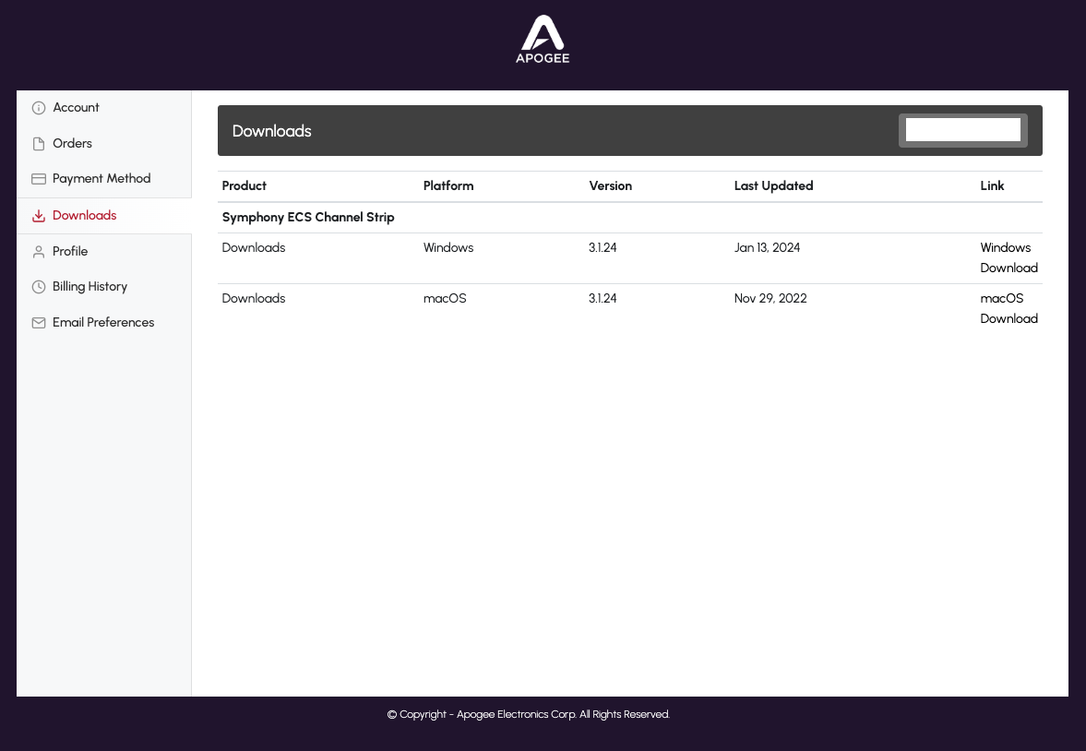Click the Version column header
Image resolution: width=1086 pixels, height=751 pixels.
[x=610, y=185]
